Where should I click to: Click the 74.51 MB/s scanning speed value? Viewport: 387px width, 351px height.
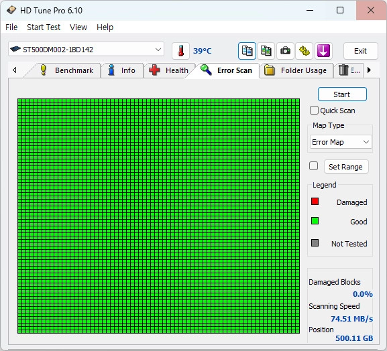tap(351, 319)
